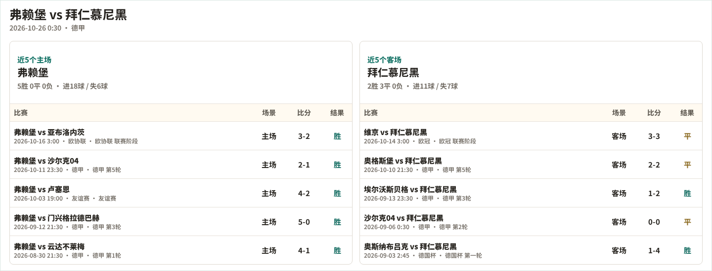The height and width of the screenshot is (271, 712).
Task: Click the 主场 venue cell in 卢塞恩 row
Action: click(x=269, y=193)
